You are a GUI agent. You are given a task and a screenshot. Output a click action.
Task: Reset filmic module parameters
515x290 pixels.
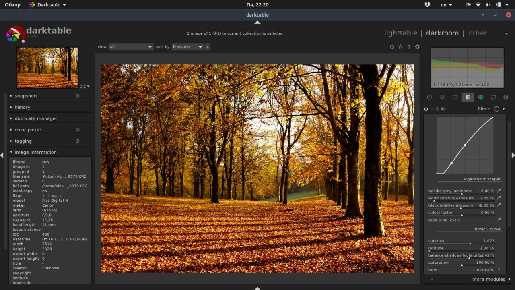coord(437,109)
